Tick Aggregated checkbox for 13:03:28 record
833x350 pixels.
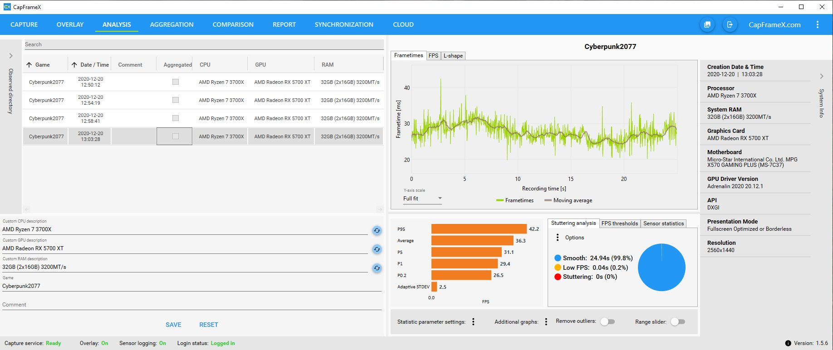point(176,136)
